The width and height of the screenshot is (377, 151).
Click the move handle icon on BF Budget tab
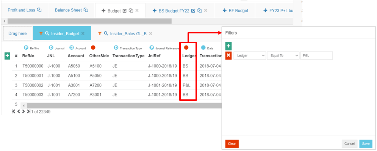point(225,11)
